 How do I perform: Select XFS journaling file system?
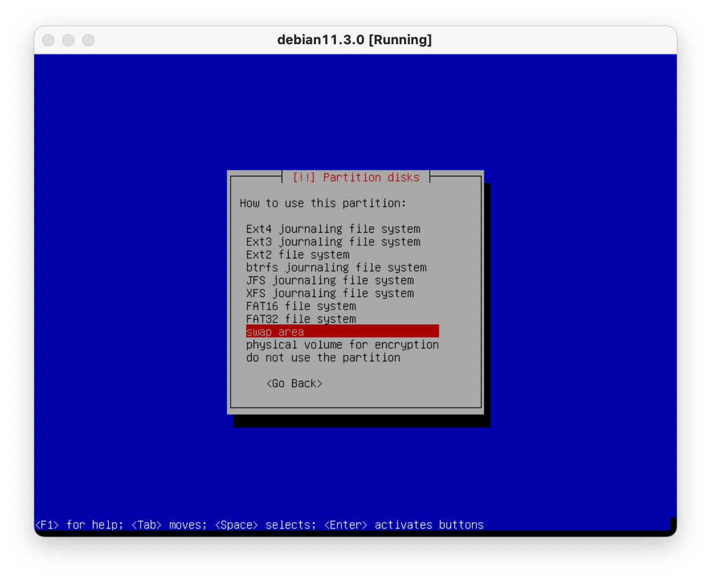click(329, 294)
